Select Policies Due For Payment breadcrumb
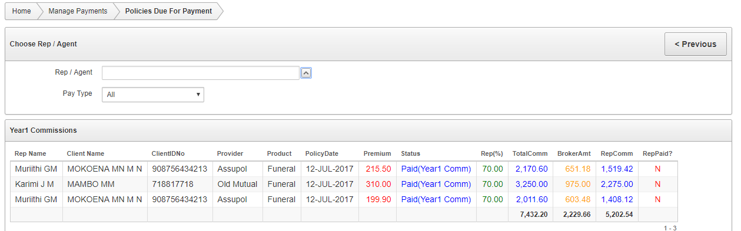The height and width of the screenshot is (231, 741). [168, 11]
